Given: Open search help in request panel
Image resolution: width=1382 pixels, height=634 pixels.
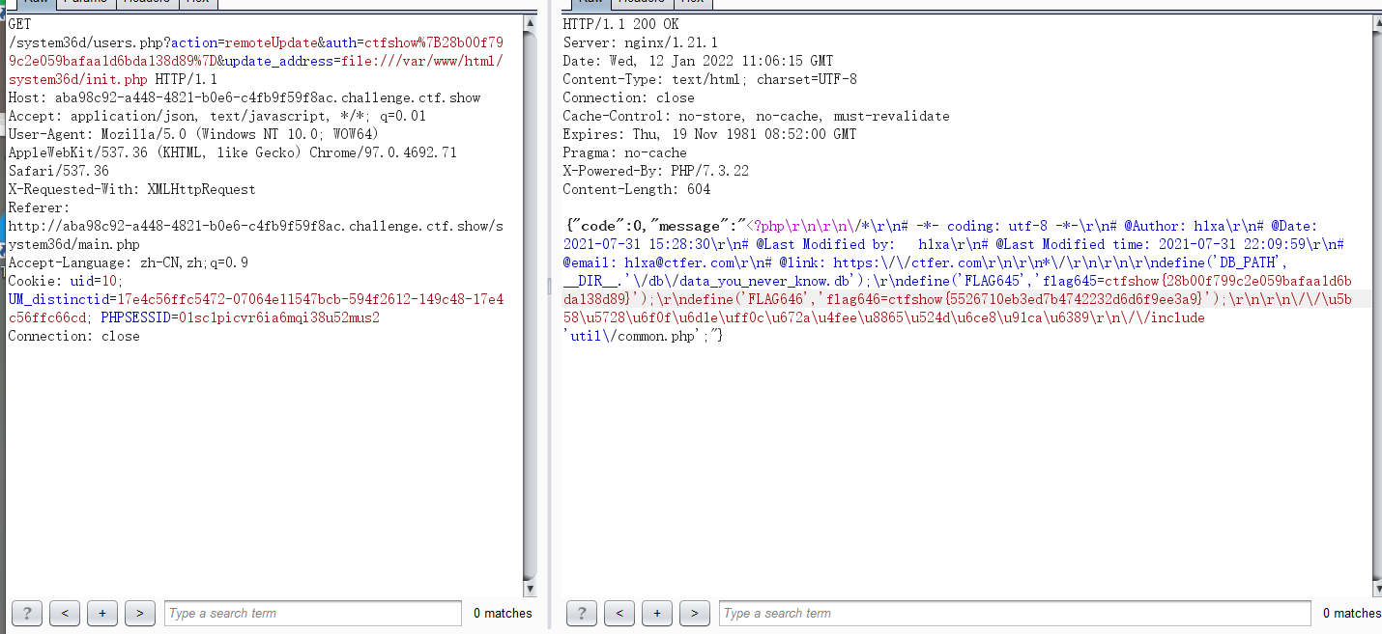Looking at the screenshot, I should pyautogui.click(x=27, y=613).
